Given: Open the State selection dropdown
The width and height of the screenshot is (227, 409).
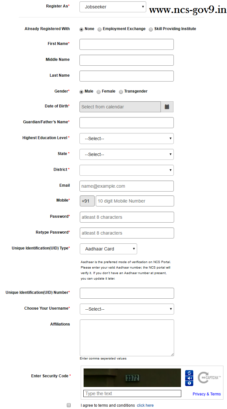Looking at the screenshot, I should (x=126, y=154).
